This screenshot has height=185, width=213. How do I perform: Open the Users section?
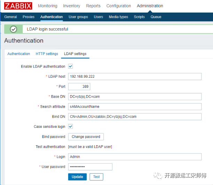coord(98,17)
